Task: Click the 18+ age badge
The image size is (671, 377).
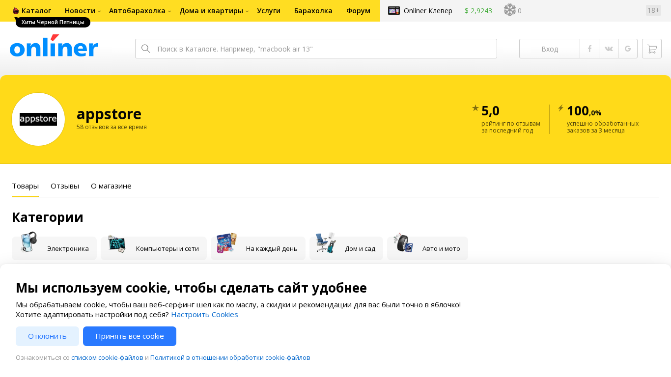Action: coord(653,10)
